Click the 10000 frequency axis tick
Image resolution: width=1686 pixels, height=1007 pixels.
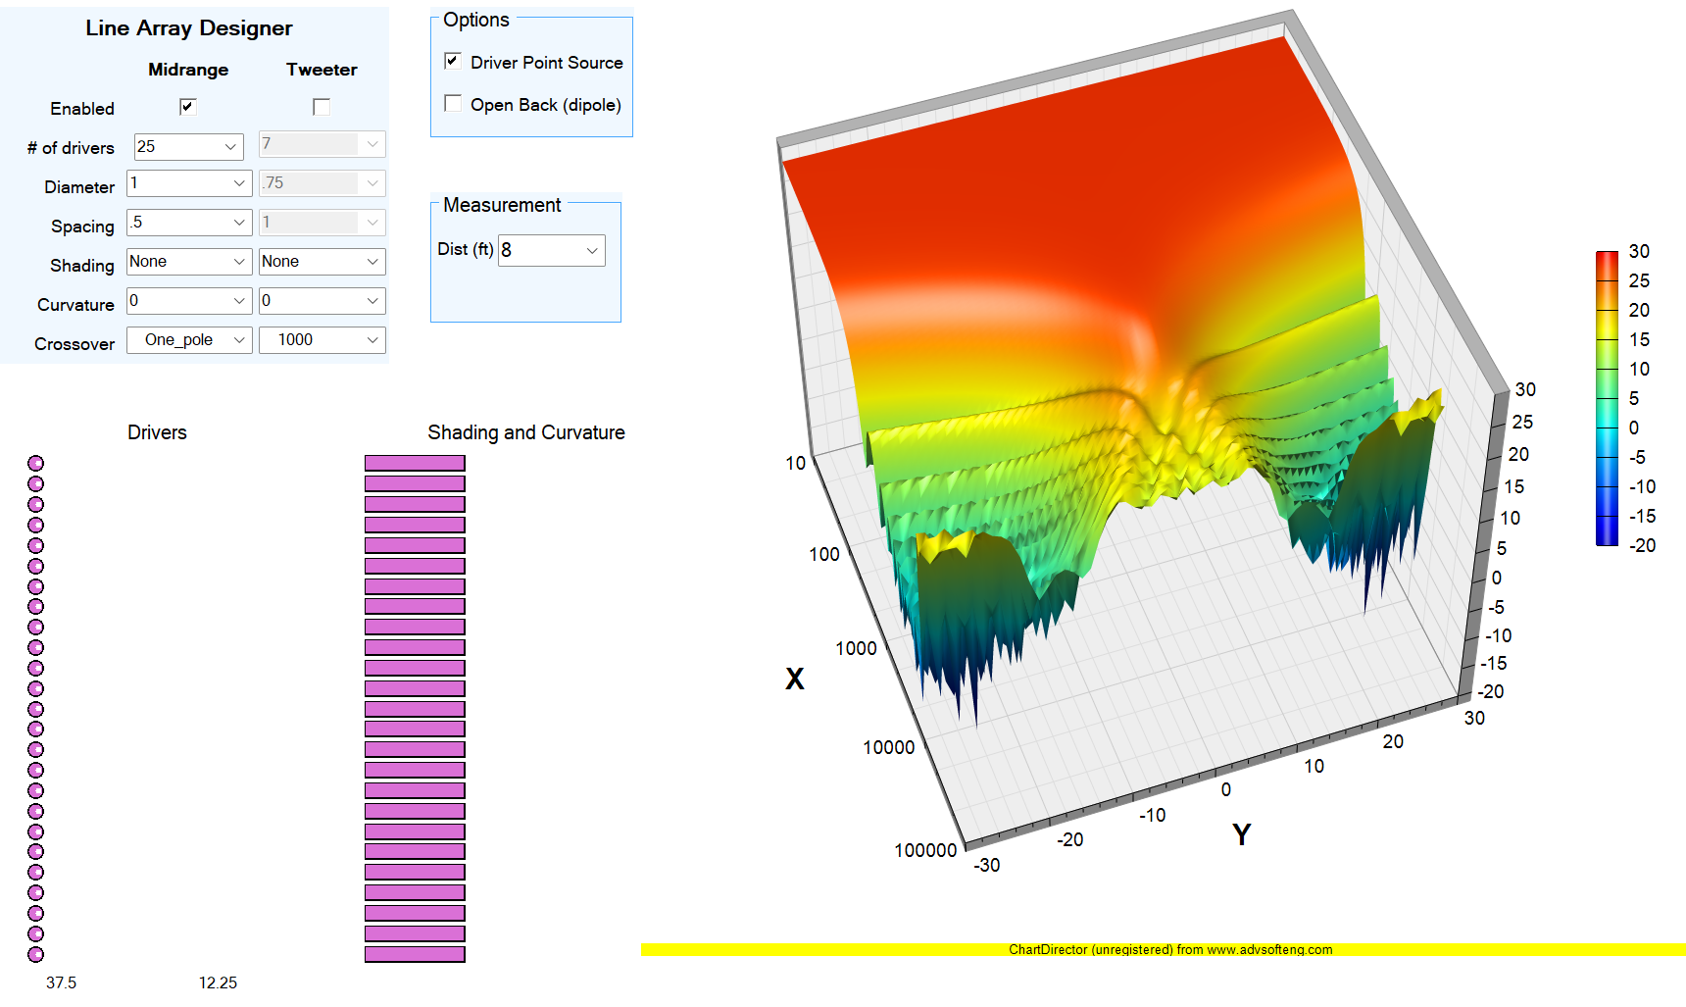pyautogui.click(x=889, y=747)
